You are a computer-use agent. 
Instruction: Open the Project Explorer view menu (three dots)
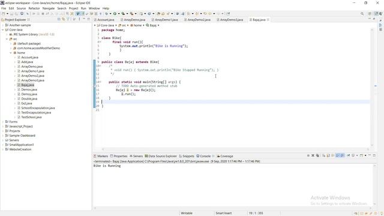[x=79, y=19]
